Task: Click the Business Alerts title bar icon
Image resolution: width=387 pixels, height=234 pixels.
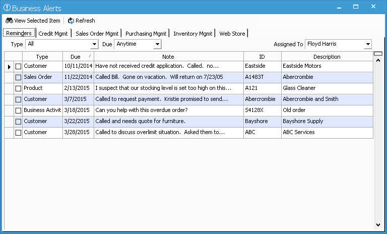Action: (x=7, y=8)
